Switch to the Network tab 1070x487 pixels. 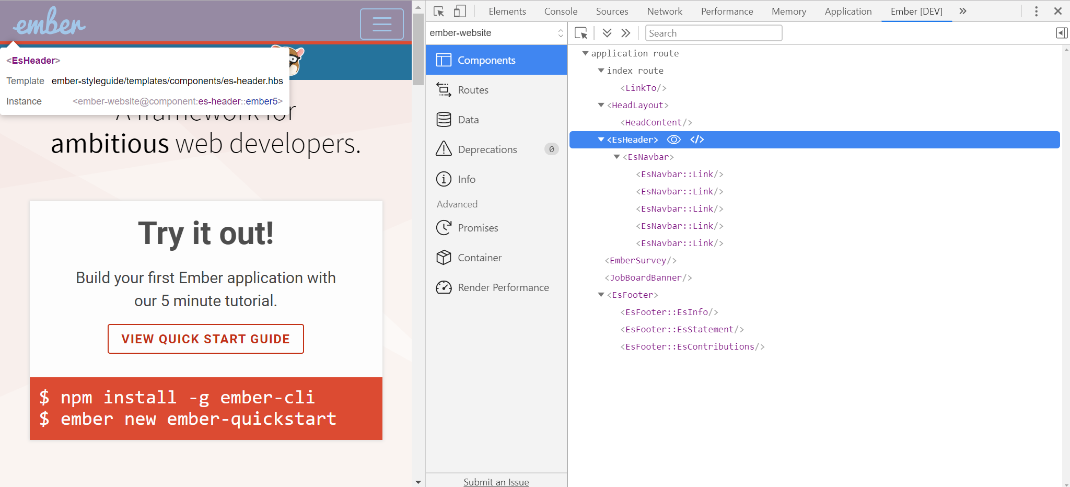coord(664,11)
